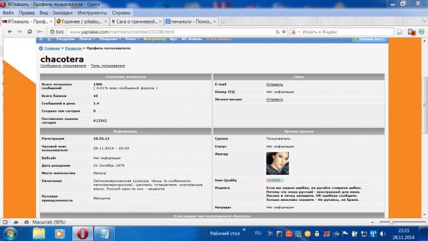428x241 pixels.
Task: Expand the Общение dropdown in site nav
Action: [110, 39]
